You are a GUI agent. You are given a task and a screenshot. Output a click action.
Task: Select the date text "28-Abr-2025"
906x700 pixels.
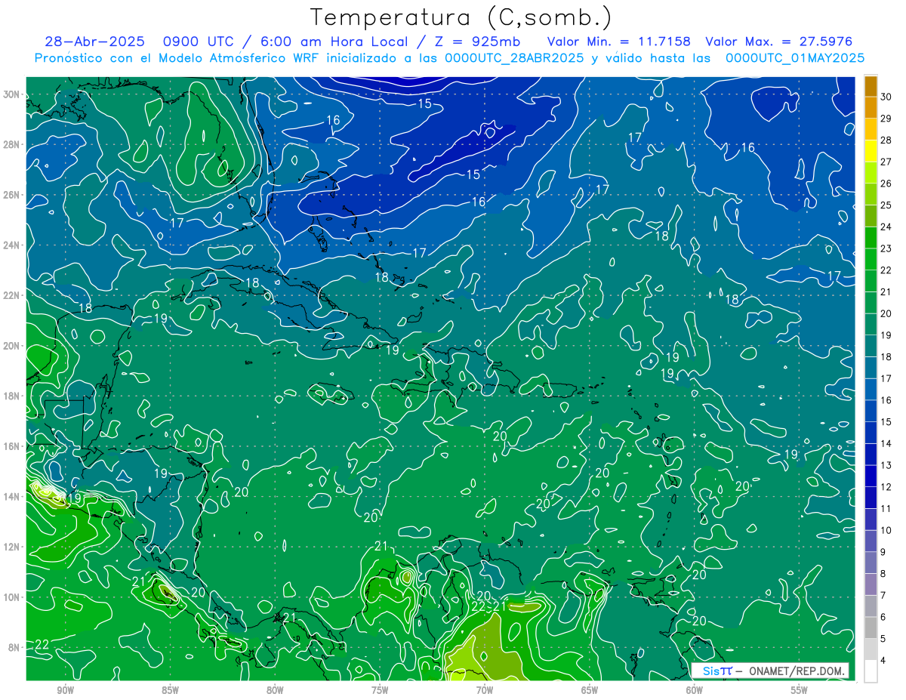(96, 42)
